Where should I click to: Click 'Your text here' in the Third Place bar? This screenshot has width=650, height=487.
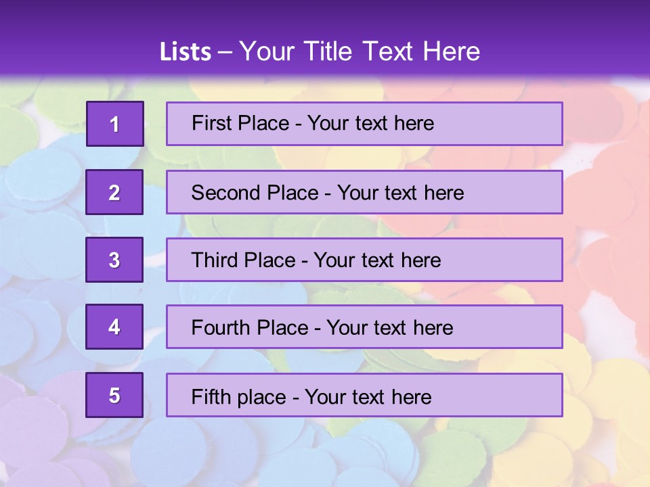[377, 260]
